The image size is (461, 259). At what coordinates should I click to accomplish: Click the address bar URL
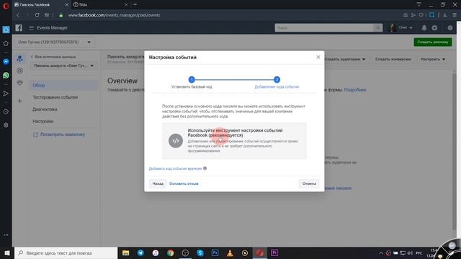coord(114,15)
